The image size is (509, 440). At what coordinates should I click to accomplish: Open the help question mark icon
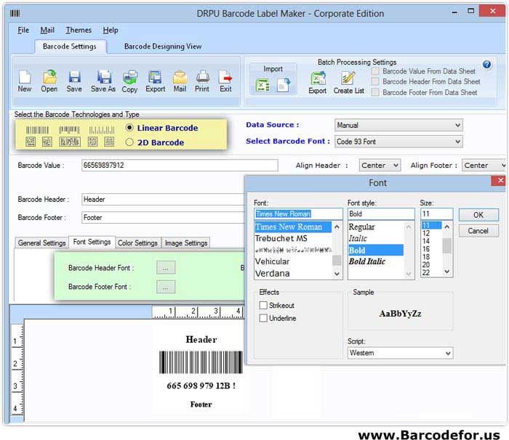pos(486,65)
